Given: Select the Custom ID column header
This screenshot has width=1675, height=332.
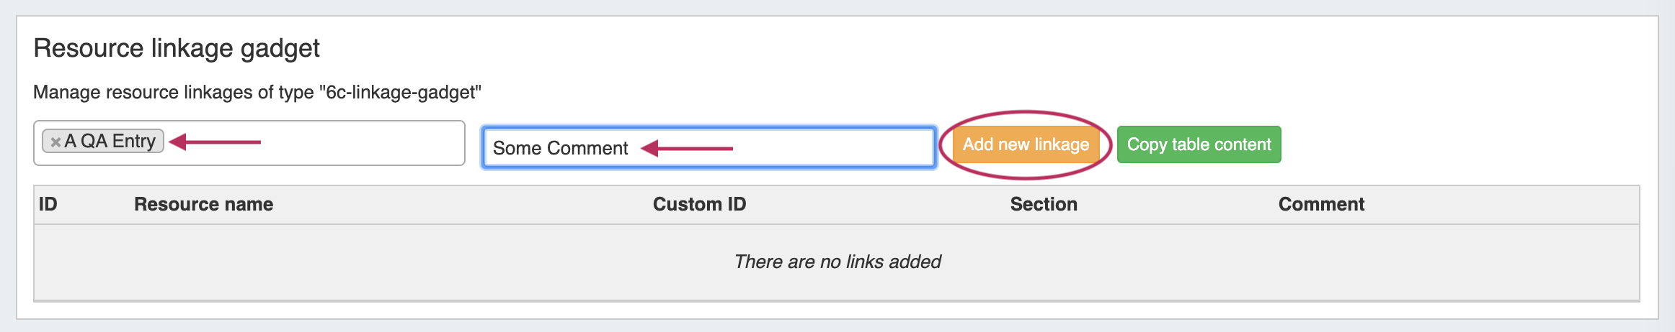Looking at the screenshot, I should pyautogui.click(x=699, y=205).
